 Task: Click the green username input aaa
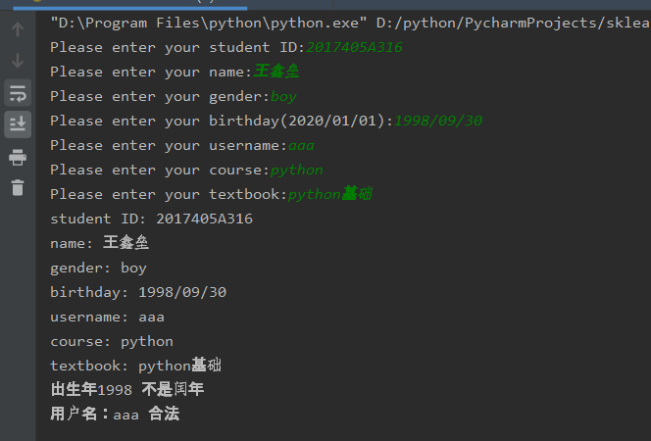[301, 146]
